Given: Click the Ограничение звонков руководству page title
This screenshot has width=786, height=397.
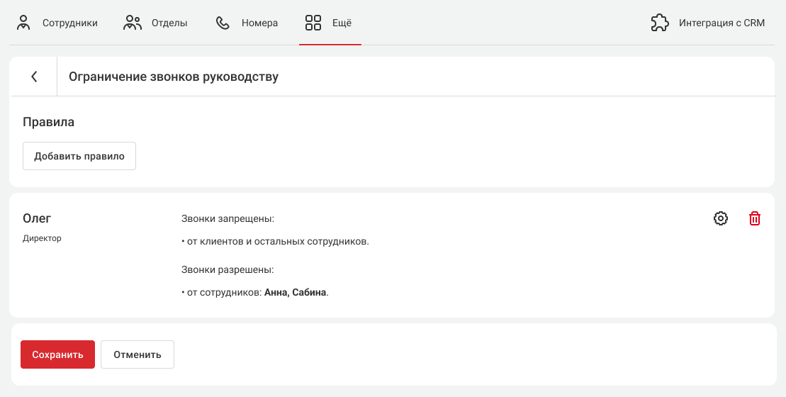Looking at the screenshot, I should point(174,77).
